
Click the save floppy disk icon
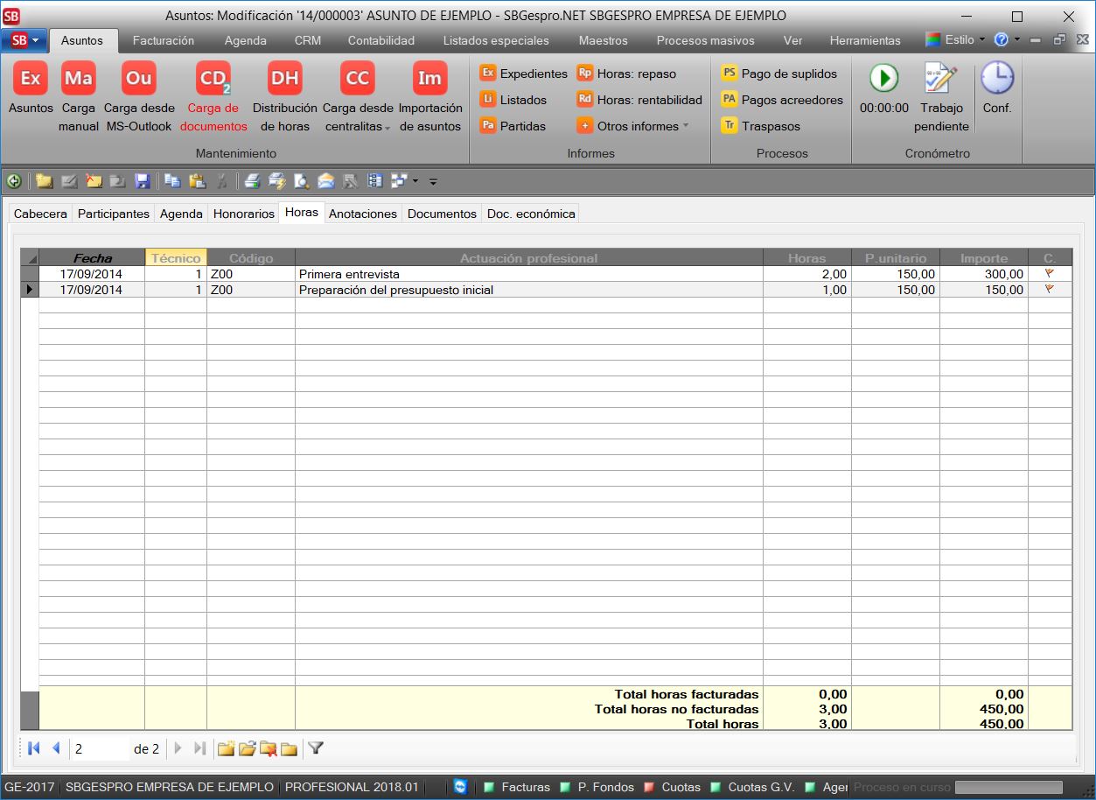click(142, 182)
